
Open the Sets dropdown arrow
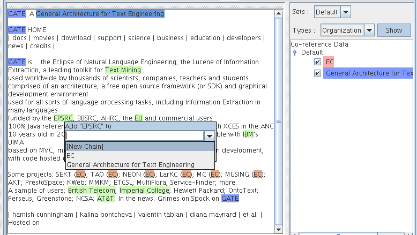point(346,12)
